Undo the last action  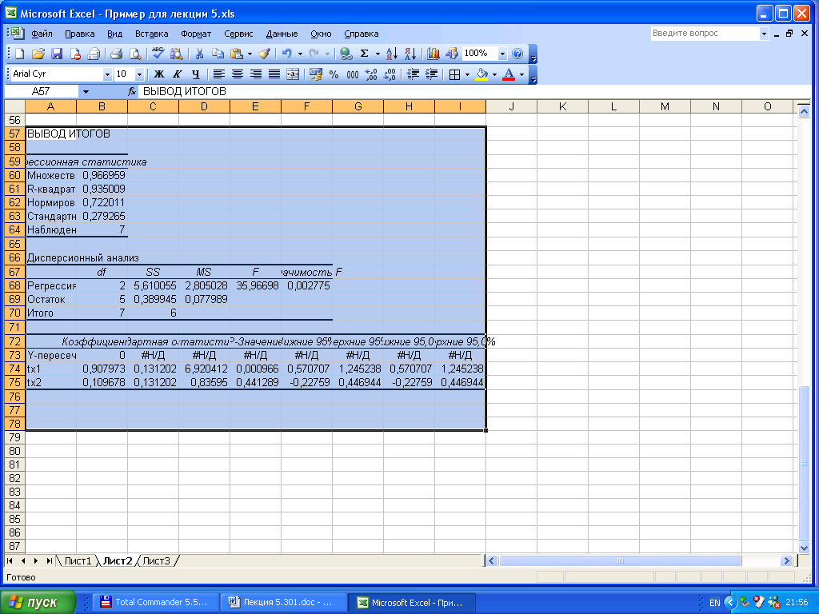287,54
